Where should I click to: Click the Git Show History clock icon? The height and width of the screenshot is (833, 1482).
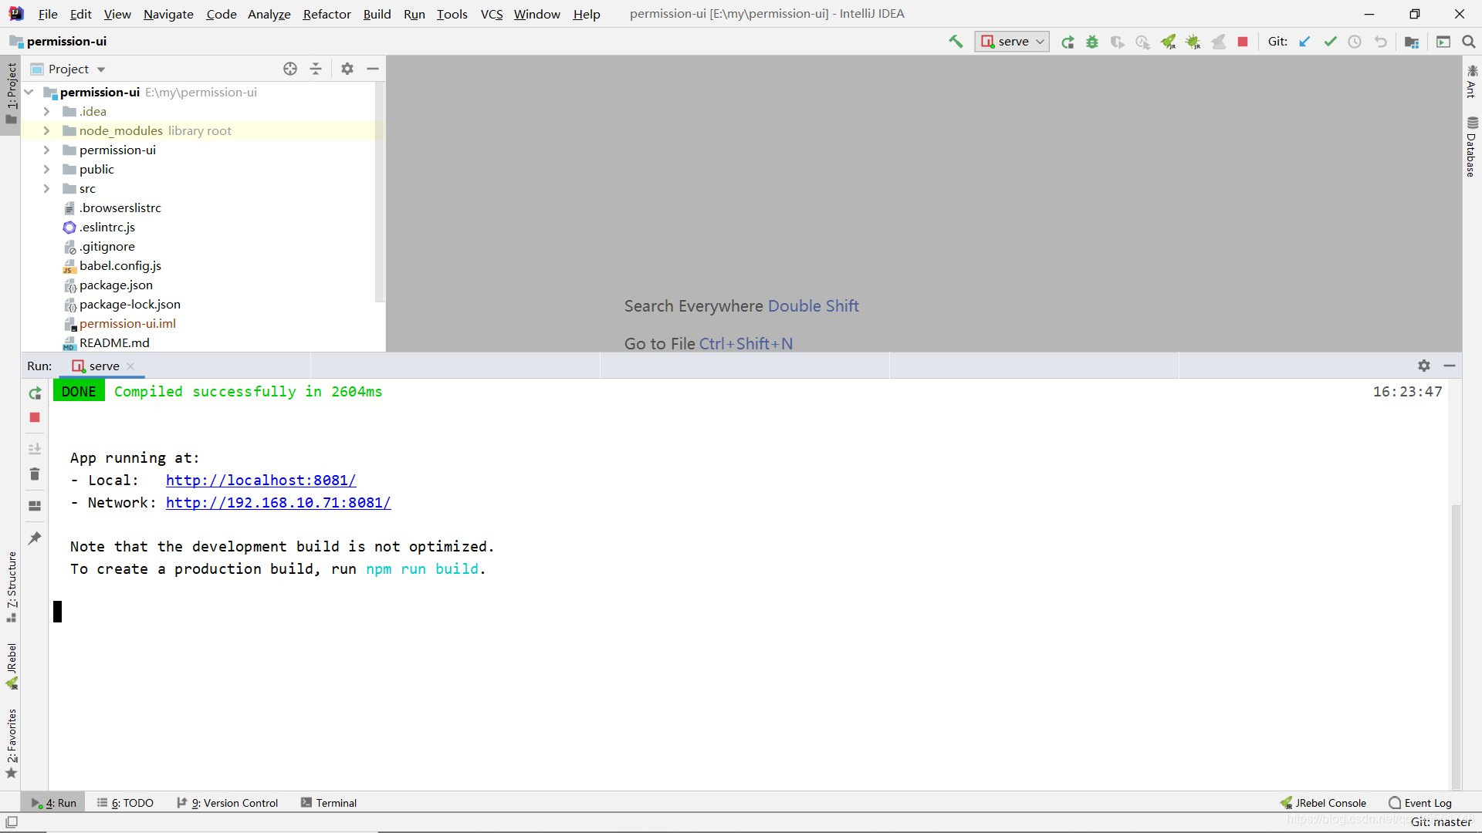[1355, 42]
